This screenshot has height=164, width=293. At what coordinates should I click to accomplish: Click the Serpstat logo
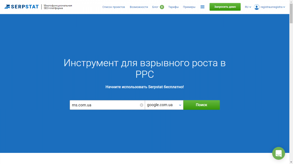click(x=21, y=7)
